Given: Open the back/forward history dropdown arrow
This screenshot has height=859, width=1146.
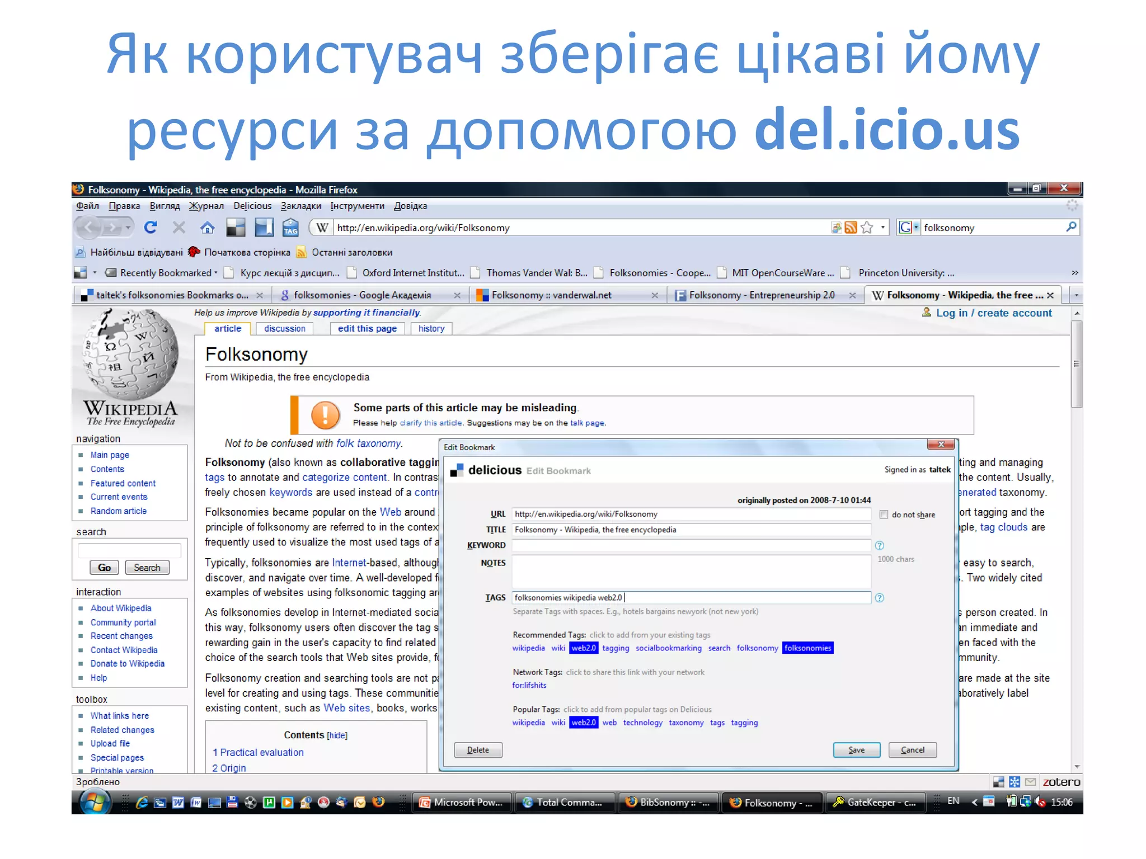Looking at the screenshot, I should 128,227.
